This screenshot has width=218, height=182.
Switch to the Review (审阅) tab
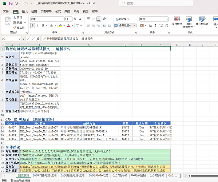click(76, 11)
